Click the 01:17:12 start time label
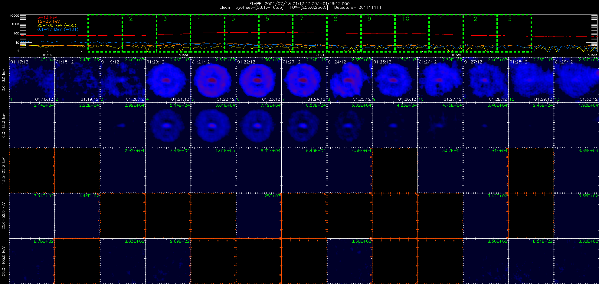Screen dimensions: 599x284 19,62
